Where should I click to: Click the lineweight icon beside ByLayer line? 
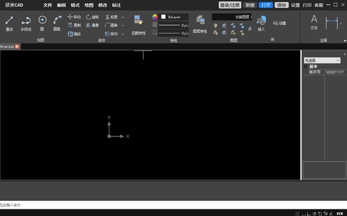tap(155, 24)
